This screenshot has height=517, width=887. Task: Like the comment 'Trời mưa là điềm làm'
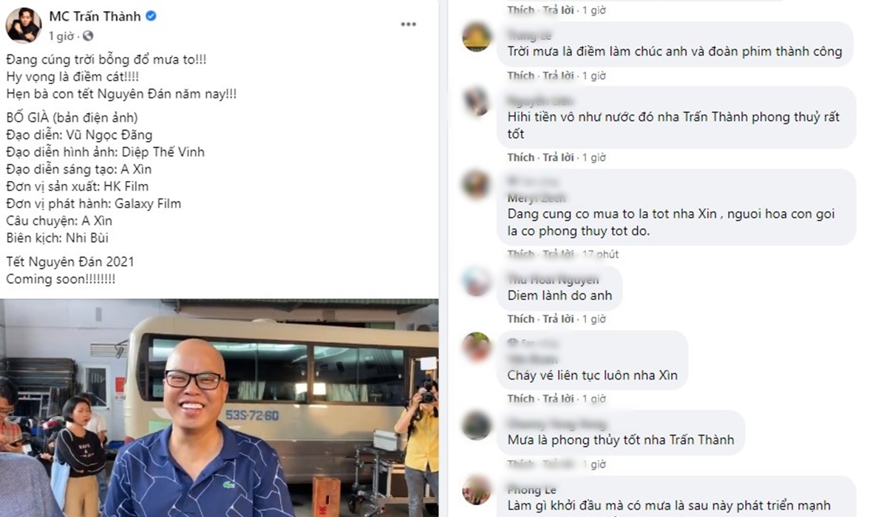point(520,75)
